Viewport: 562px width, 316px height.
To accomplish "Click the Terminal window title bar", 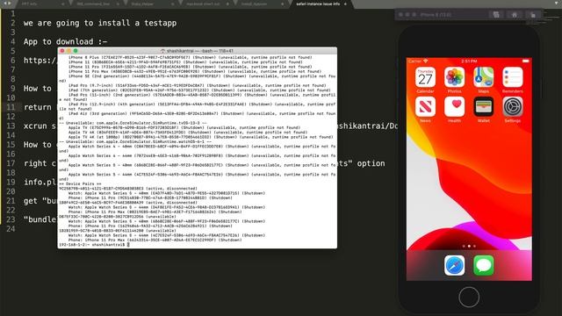I will pos(197,51).
